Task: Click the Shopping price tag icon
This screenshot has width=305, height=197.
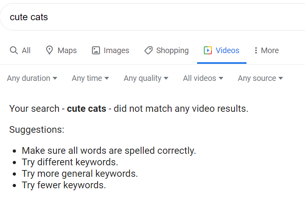Action: point(149,50)
